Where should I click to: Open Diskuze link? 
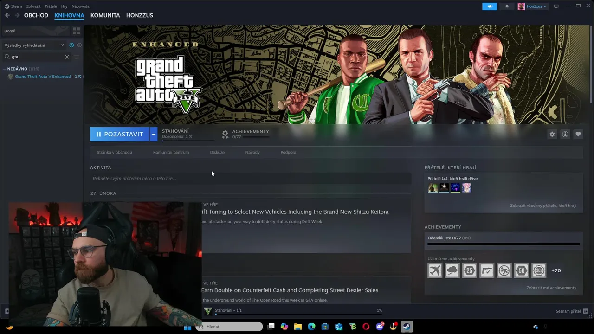tap(217, 152)
